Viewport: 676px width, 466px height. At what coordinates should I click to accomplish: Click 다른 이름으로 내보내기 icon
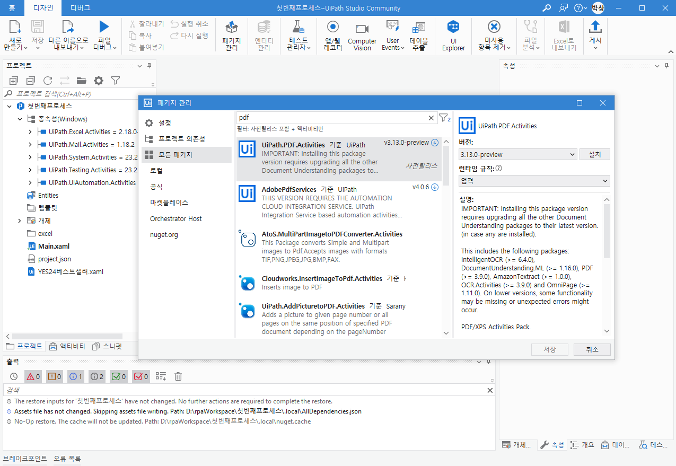tap(68, 27)
